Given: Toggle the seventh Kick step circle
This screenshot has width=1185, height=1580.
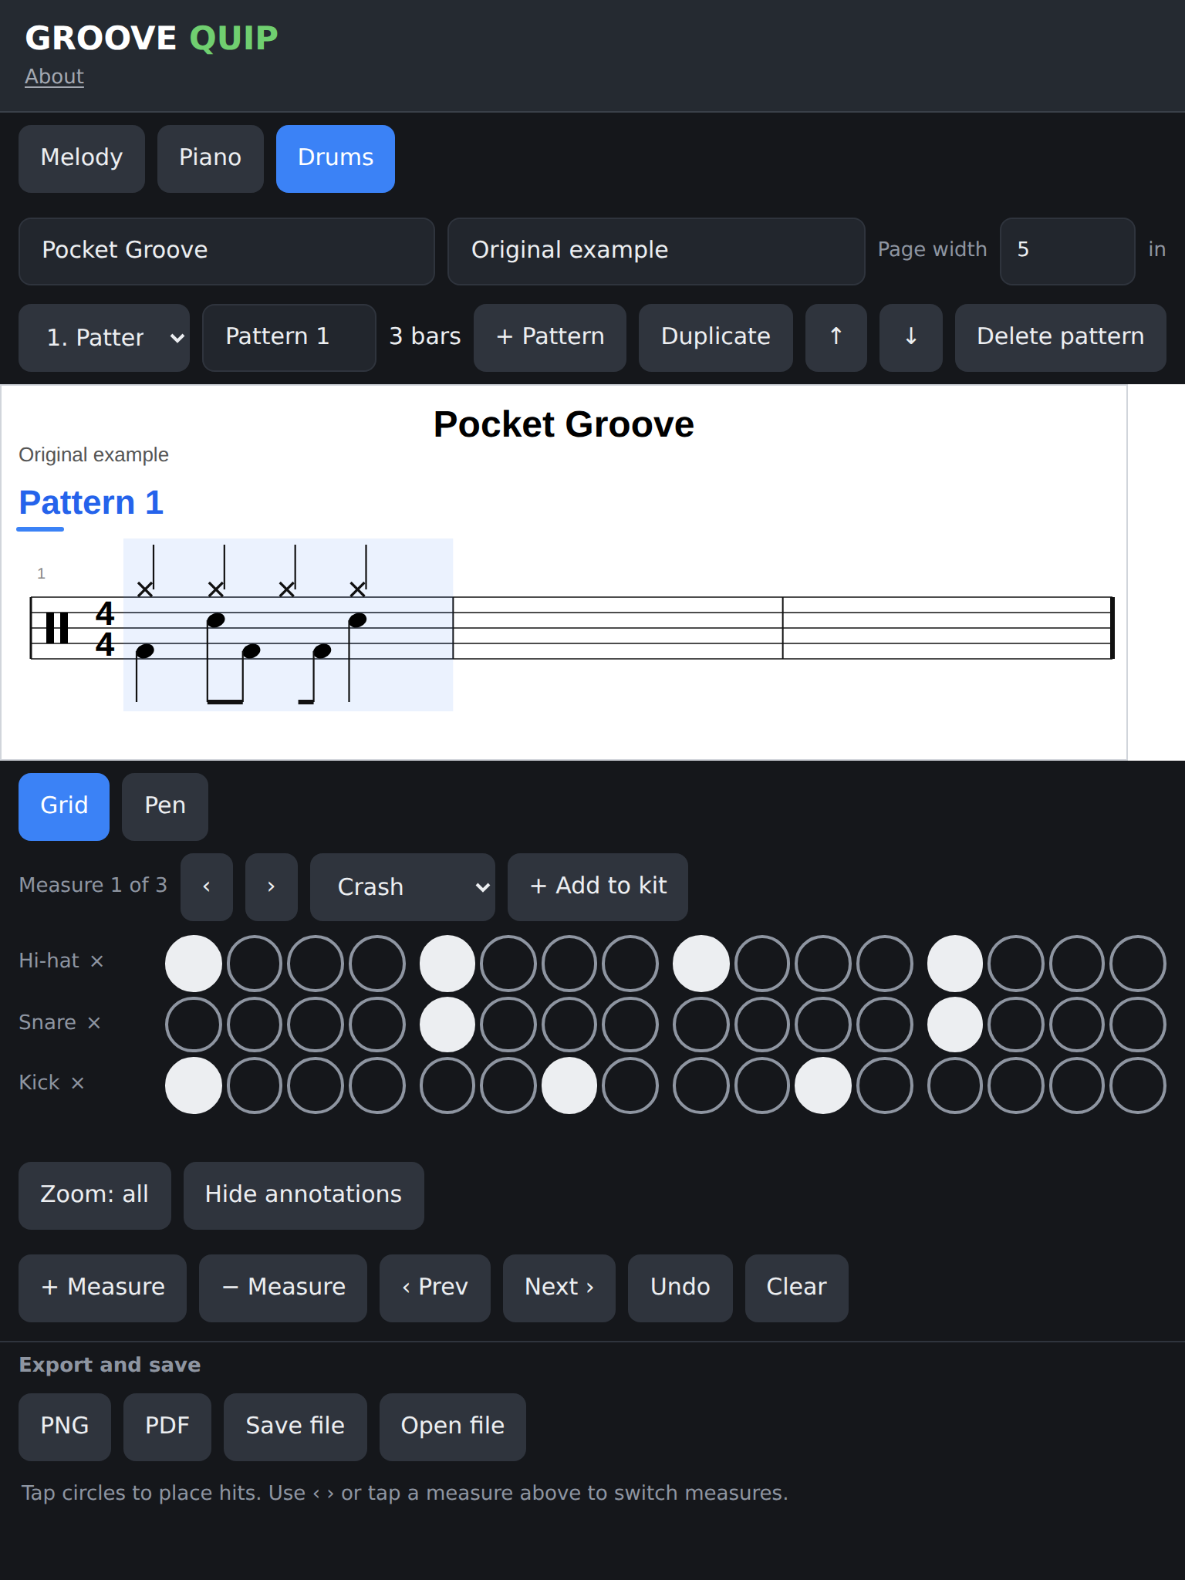Looking at the screenshot, I should (569, 1085).
